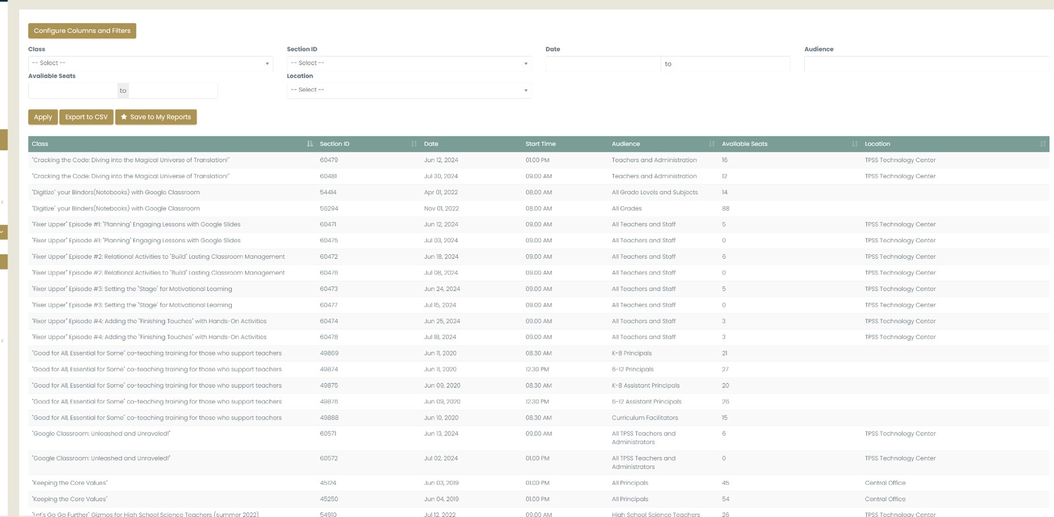Click the 6-12 Assistant Principals audience cell
1054x517 pixels.
tap(647, 402)
